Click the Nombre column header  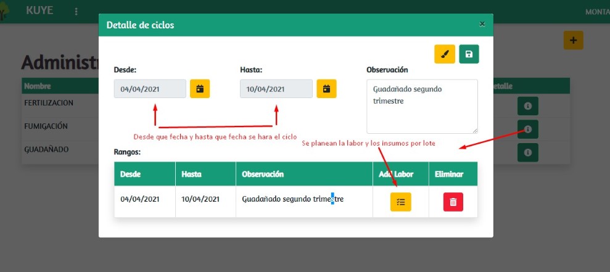point(38,86)
